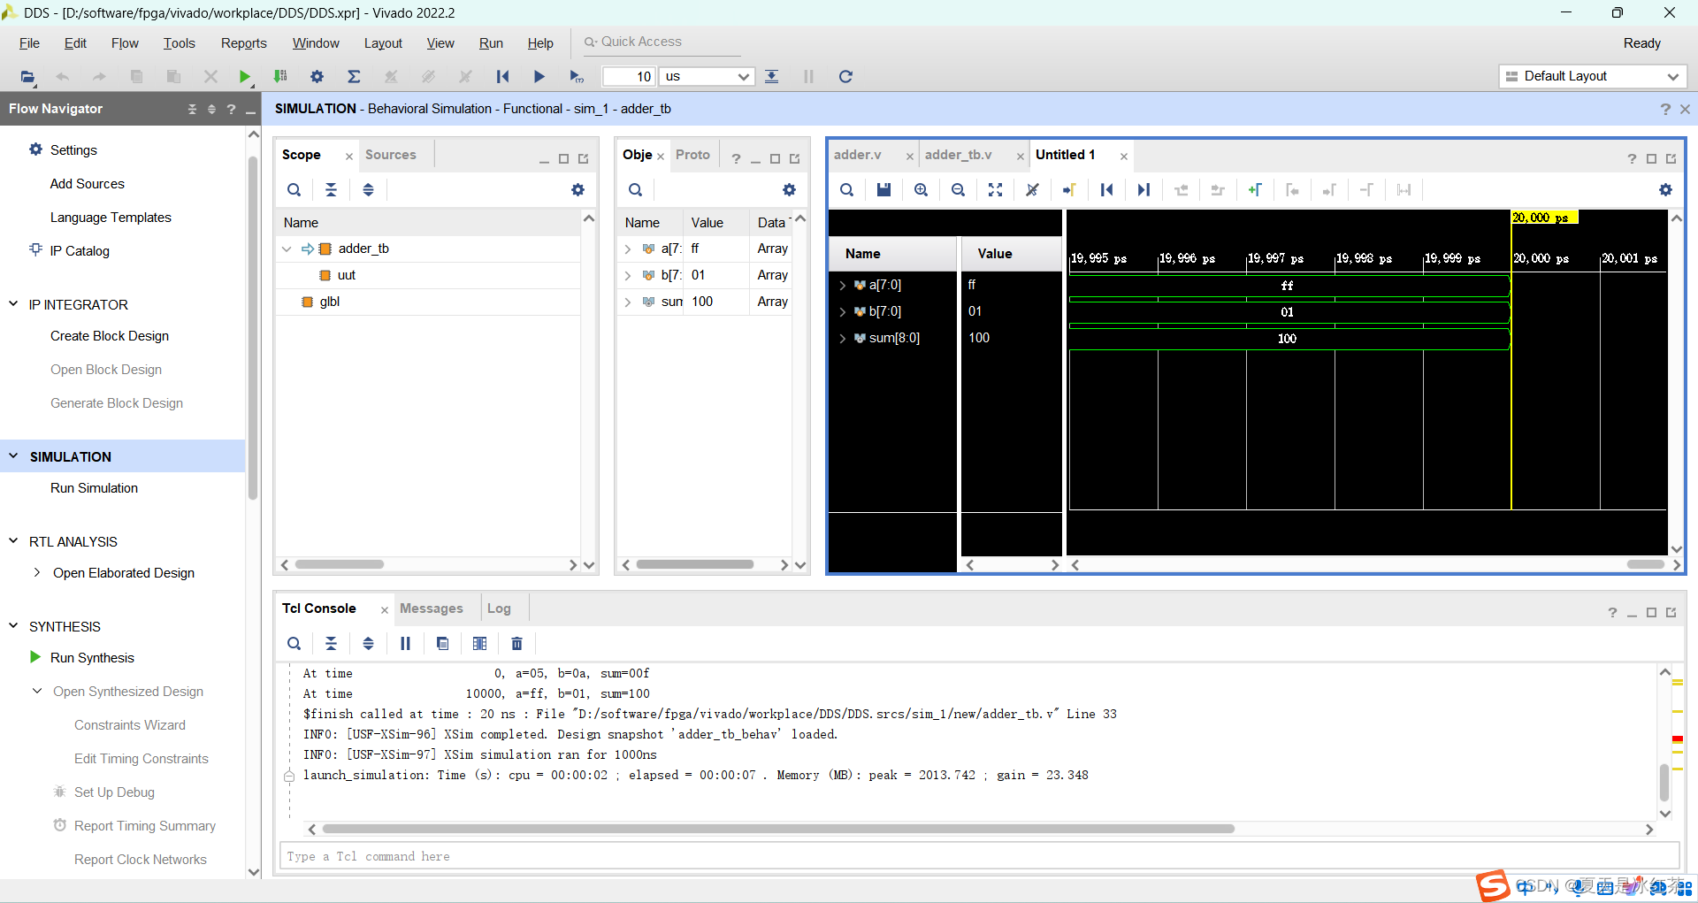This screenshot has width=1698, height=903.
Task: Open the waveform settings gear
Action: point(1665,190)
